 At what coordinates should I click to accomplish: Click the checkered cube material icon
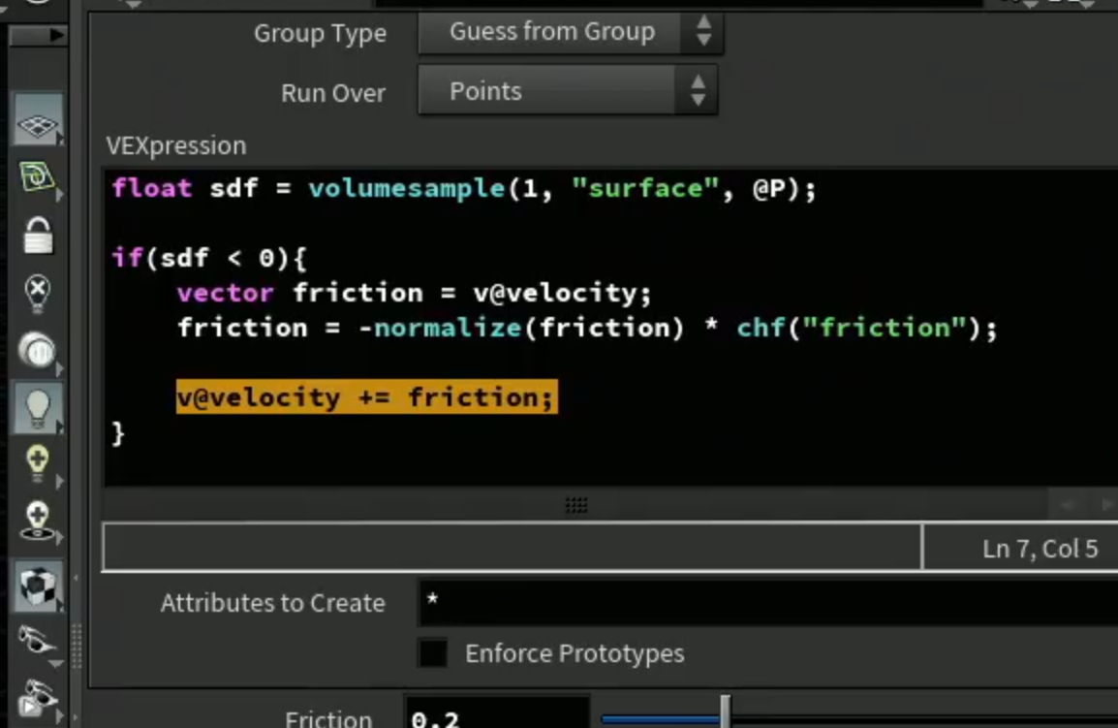click(37, 586)
